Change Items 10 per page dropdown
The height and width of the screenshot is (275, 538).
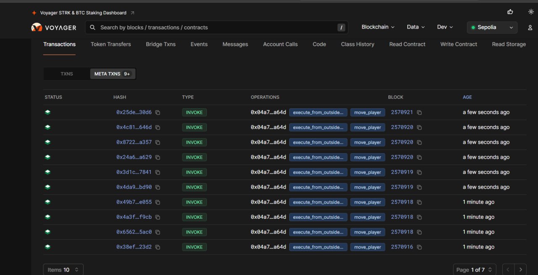pos(63,270)
